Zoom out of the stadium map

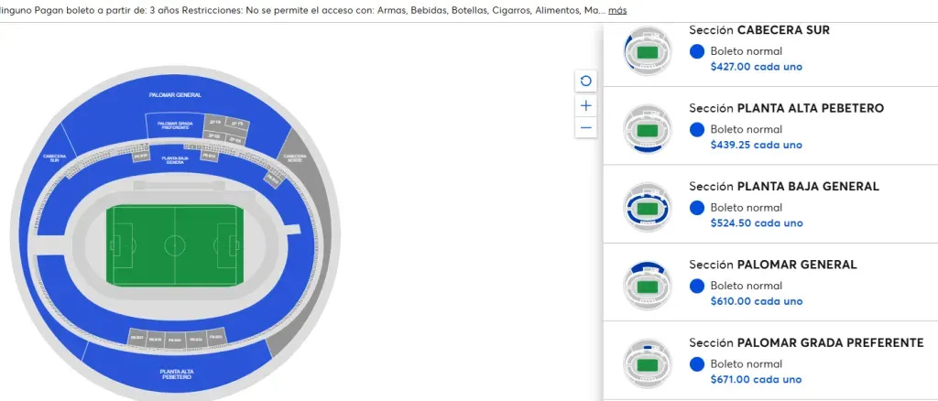coord(586,128)
